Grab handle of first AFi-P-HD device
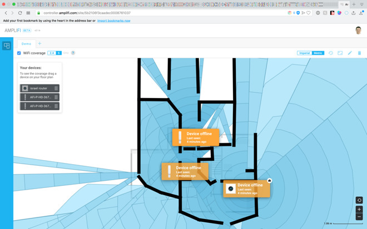Viewport: 367px width, 229px height. point(56,97)
